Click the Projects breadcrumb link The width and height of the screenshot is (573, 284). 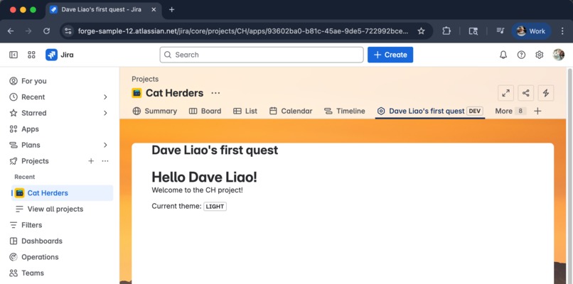tap(145, 79)
